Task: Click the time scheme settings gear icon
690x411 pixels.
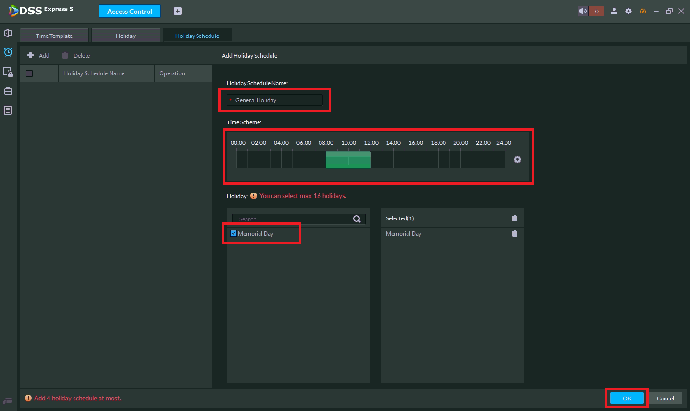Action: (517, 159)
